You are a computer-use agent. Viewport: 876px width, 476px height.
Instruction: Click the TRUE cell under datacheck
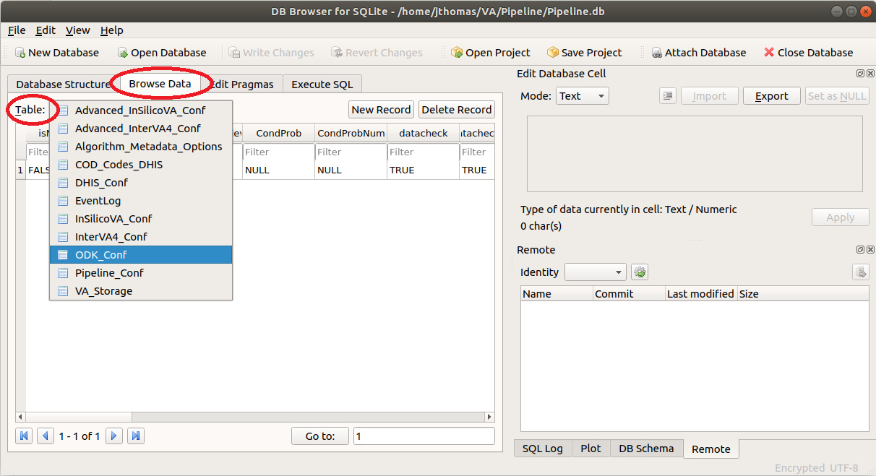pos(424,170)
